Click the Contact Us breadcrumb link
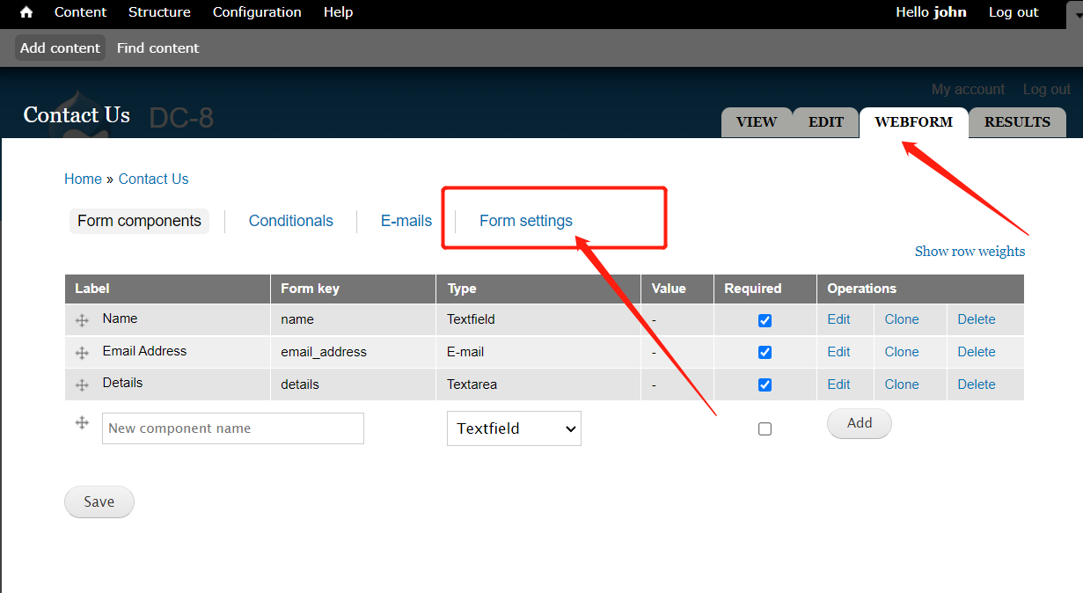The width and height of the screenshot is (1083, 593). [154, 179]
